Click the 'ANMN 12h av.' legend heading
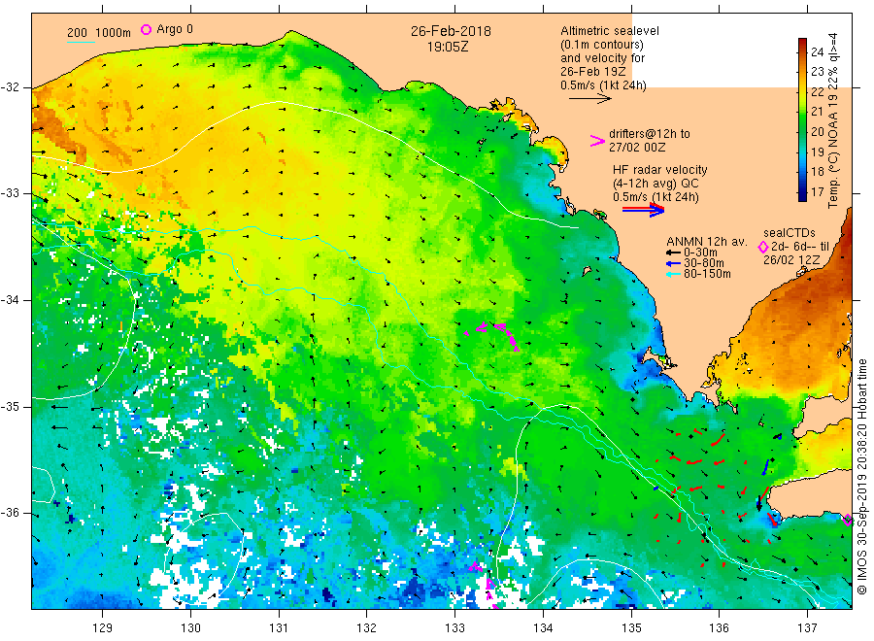The image size is (874, 641). tap(707, 242)
